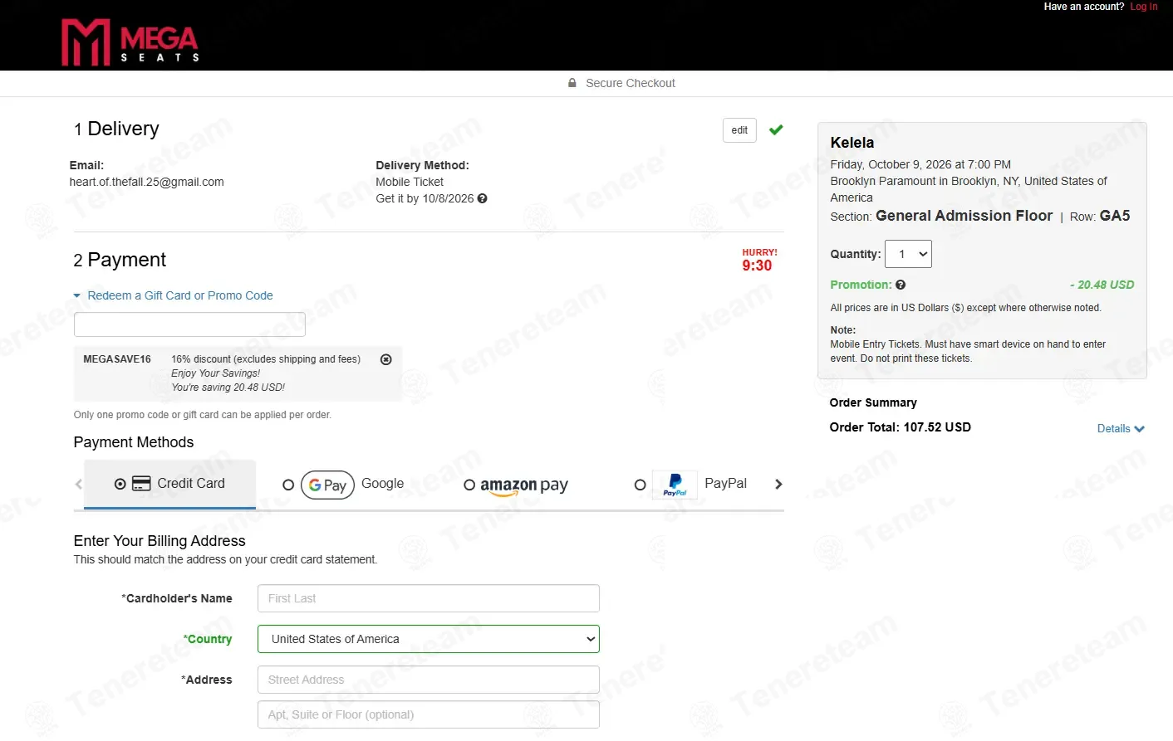
Task: Open the Quantity dropdown
Action: coord(909,254)
